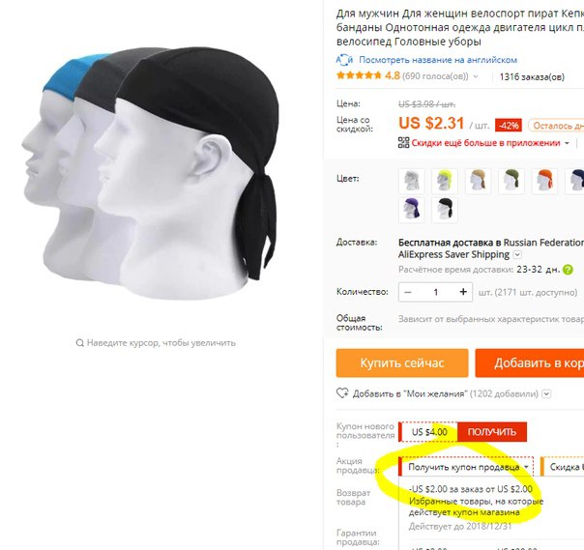Open Посмотреть название на английском link
Image resolution: width=584 pixels, height=550 pixels.
[438, 60]
